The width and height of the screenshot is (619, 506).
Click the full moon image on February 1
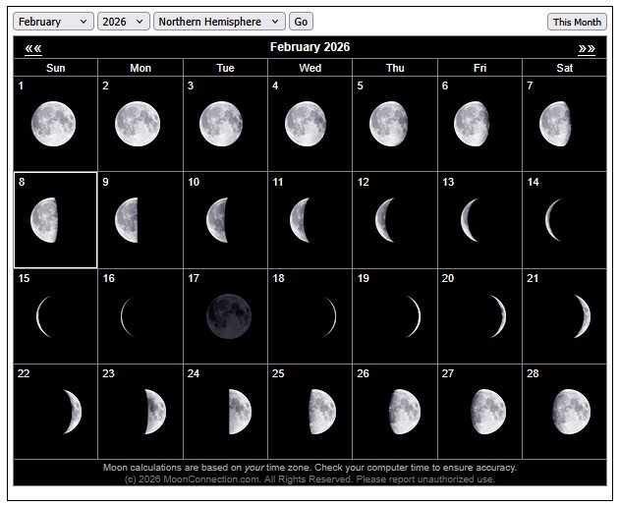pos(53,124)
